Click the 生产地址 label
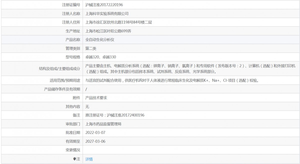 coord(73,31)
